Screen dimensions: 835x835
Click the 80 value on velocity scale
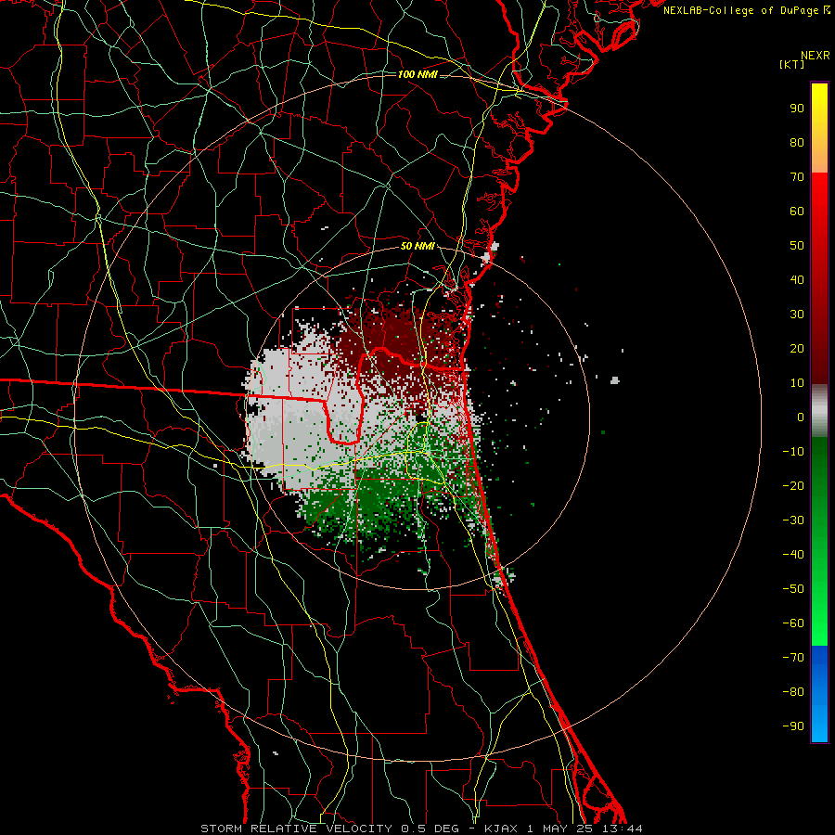(x=797, y=143)
